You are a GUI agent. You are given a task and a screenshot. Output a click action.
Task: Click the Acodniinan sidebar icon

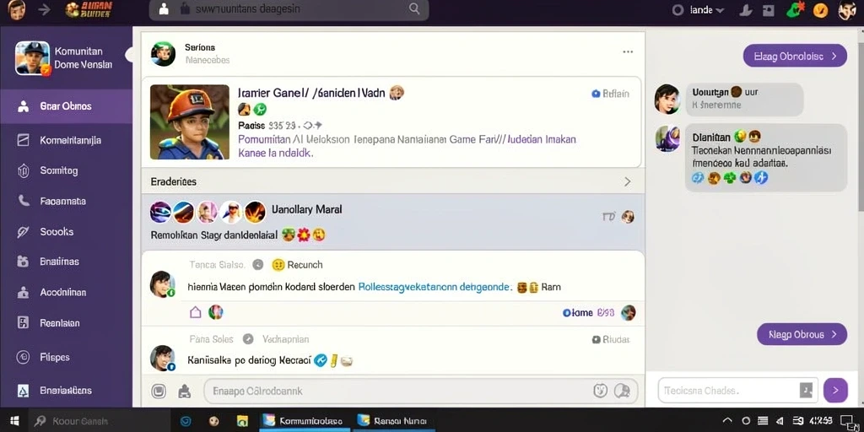(x=23, y=293)
